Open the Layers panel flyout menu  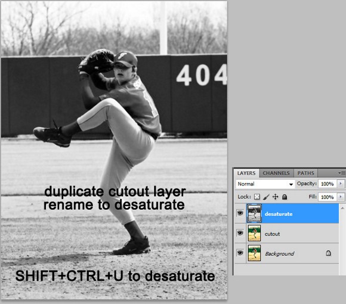342,173
